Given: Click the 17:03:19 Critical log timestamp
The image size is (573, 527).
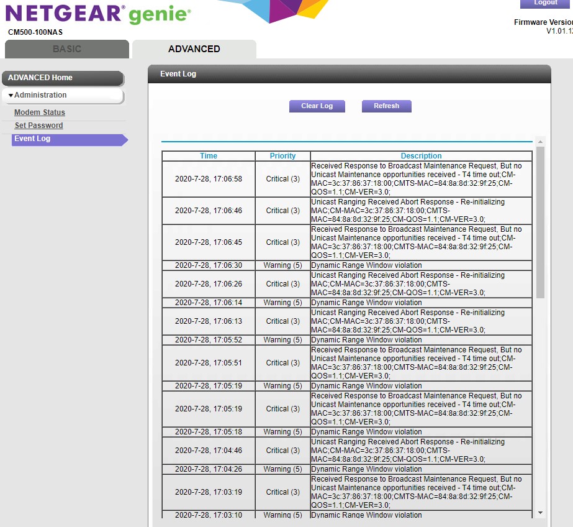Looking at the screenshot, I should click(209, 492).
